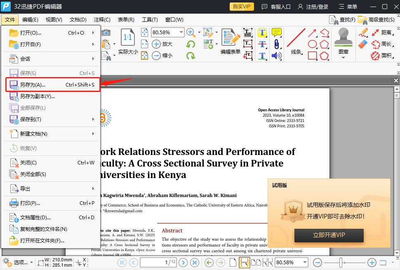Toggle the two-page facing layout mode
Image resolution: width=400 pixels, height=270 pixels.
[256, 262]
